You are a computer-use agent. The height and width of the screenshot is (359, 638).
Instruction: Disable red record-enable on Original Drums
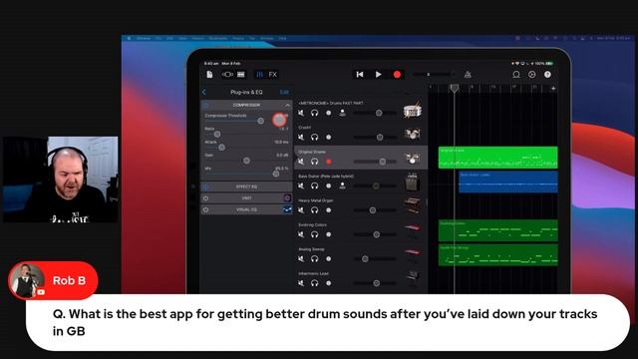[x=328, y=162]
